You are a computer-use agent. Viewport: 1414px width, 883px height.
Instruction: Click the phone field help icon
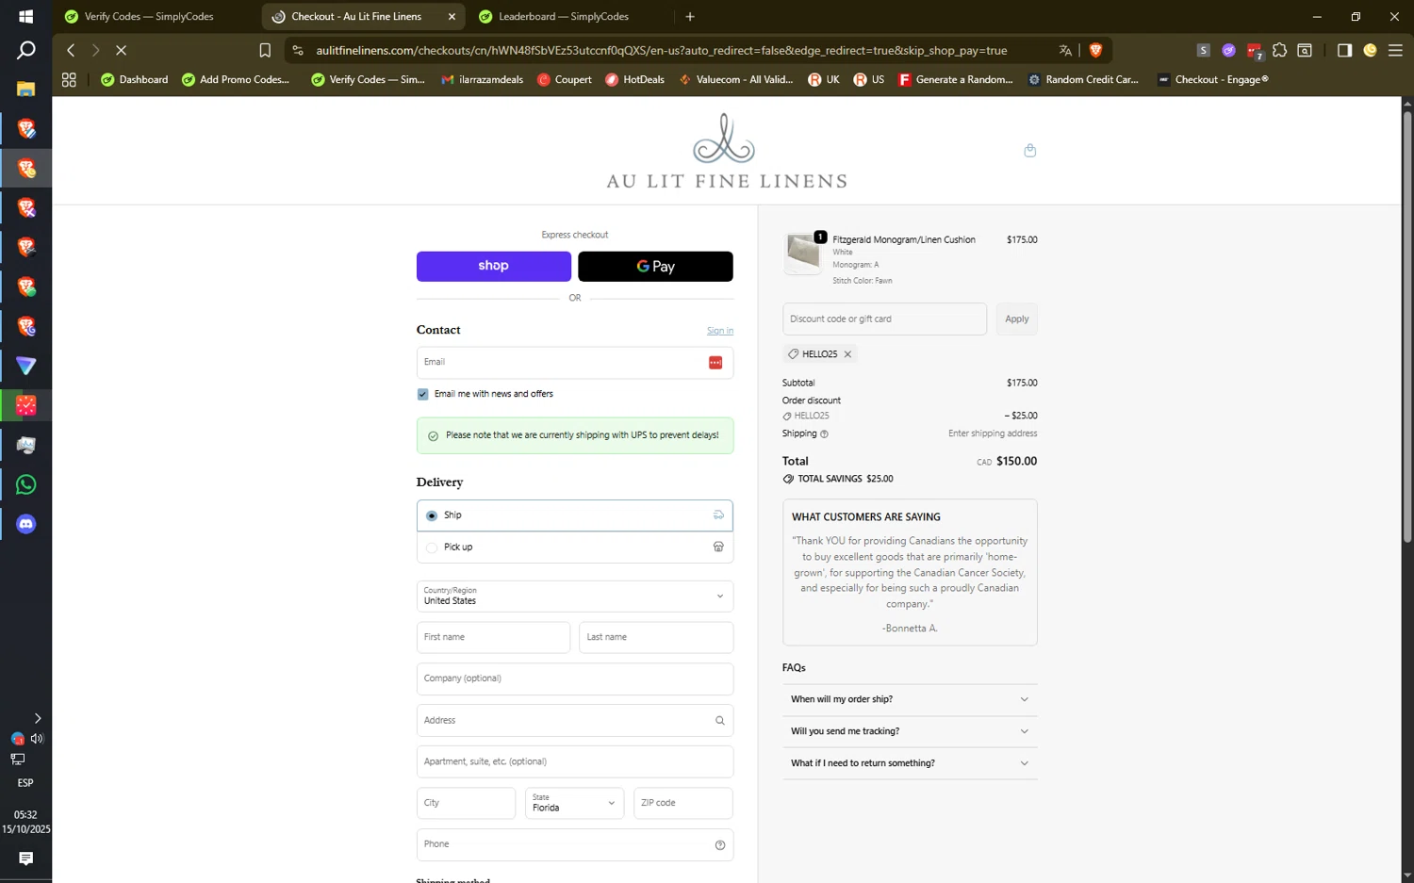720,845
